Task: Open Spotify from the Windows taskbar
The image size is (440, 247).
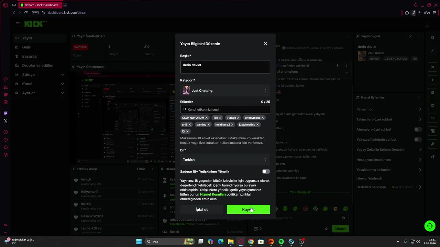Action: (281, 242)
